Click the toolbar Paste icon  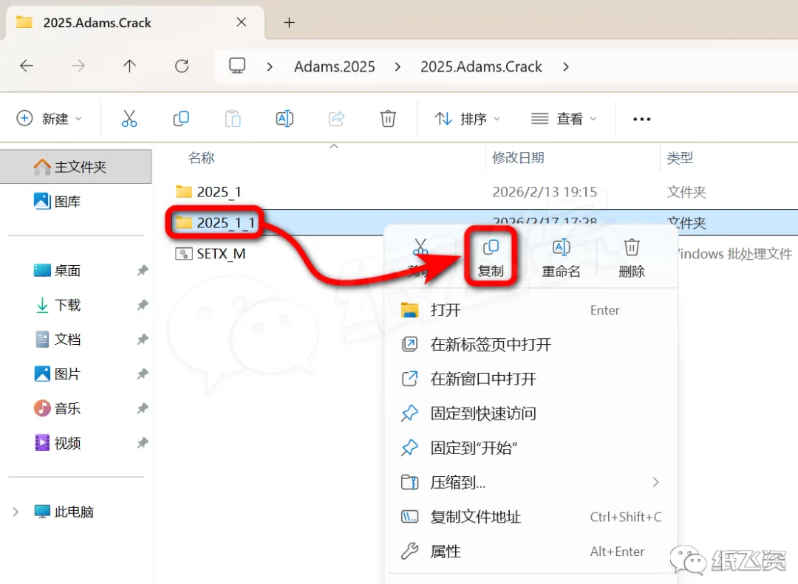pos(233,119)
